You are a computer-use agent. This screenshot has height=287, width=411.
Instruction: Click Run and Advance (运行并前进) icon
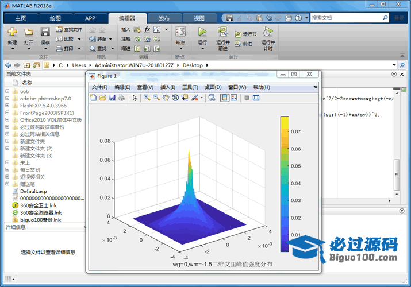[222, 32]
